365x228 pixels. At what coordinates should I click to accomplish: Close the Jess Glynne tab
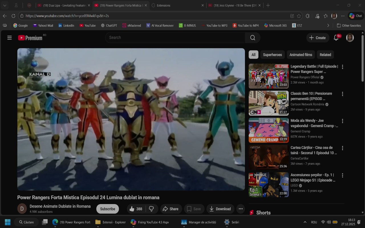(x=259, y=5)
